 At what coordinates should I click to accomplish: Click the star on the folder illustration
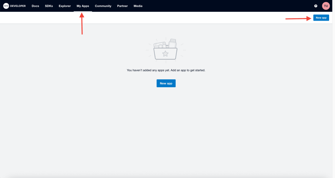coord(166,54)
